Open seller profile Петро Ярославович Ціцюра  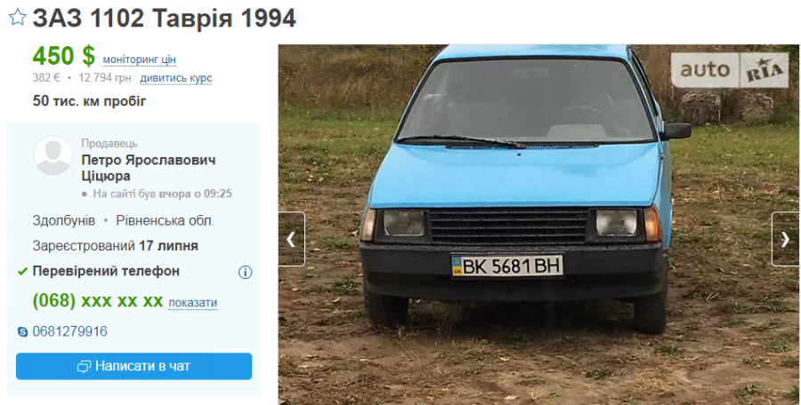[x=149, y=168]
